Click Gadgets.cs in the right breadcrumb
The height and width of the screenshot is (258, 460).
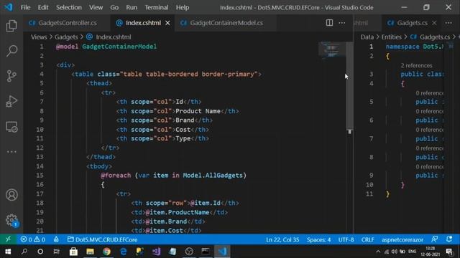(435, 37)
